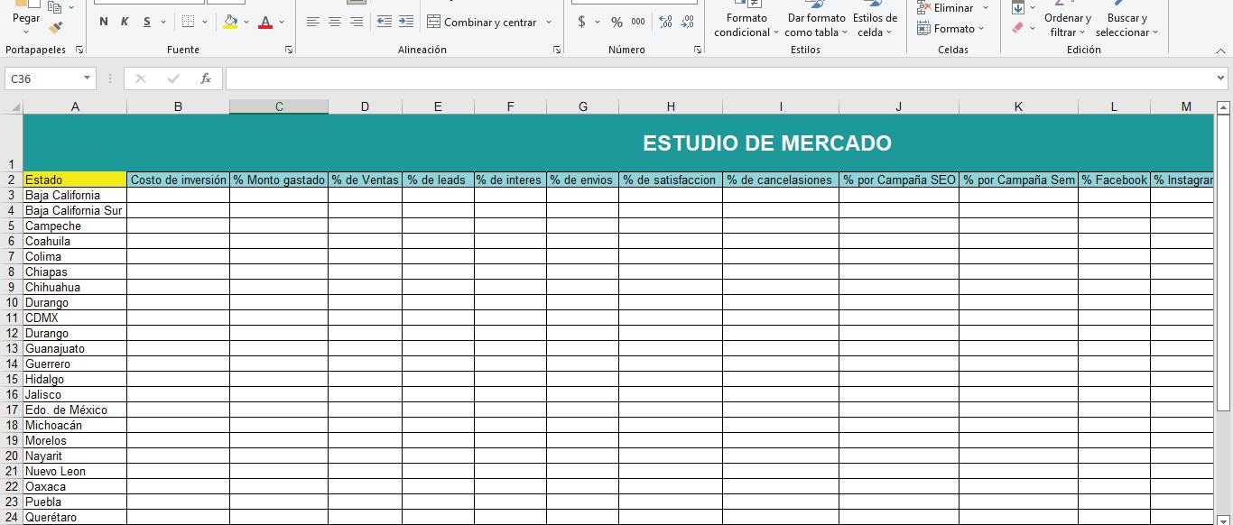Apply the red font color icon
Screen dimensions: 1233x525
(x=265, y=22)
